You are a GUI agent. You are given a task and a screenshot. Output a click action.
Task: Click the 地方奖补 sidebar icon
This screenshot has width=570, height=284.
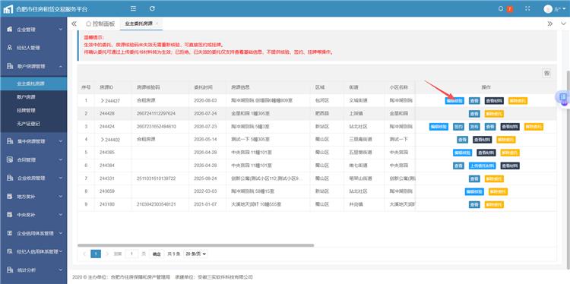click(10, 197)
